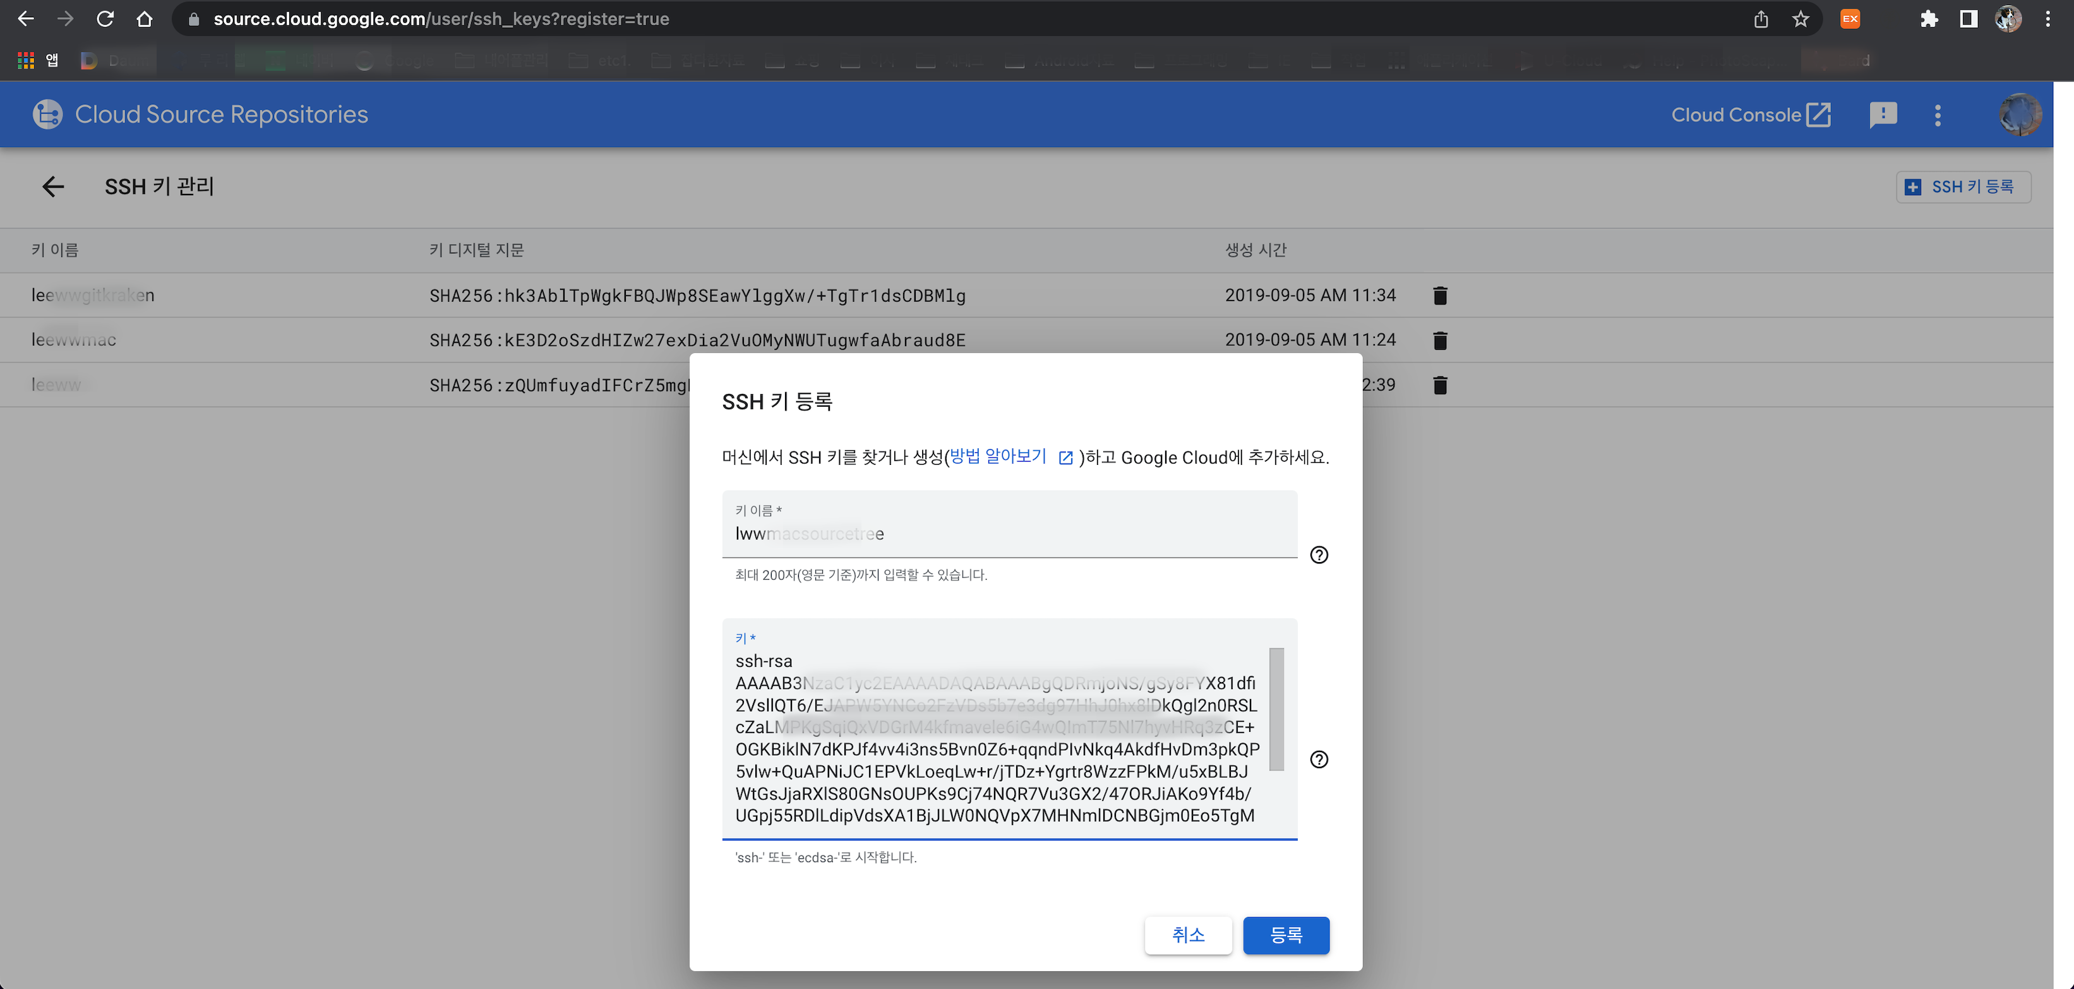Delete the 2019-09-05 AM 11:34 SSH key
The image size is (2074, 989).
pos(1441,296)
